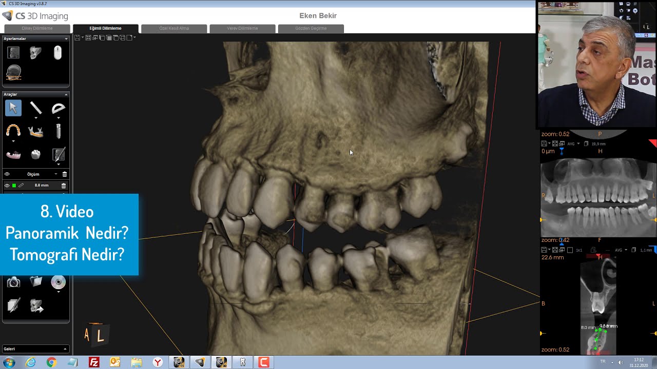Open the mouse settings icon

[x=57, y=52]
